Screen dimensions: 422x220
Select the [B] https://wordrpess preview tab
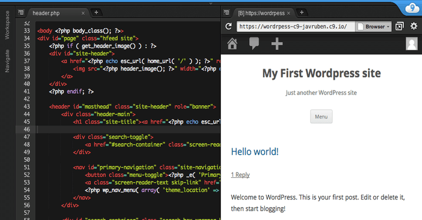pyautogui.click(x=261, y=13)
